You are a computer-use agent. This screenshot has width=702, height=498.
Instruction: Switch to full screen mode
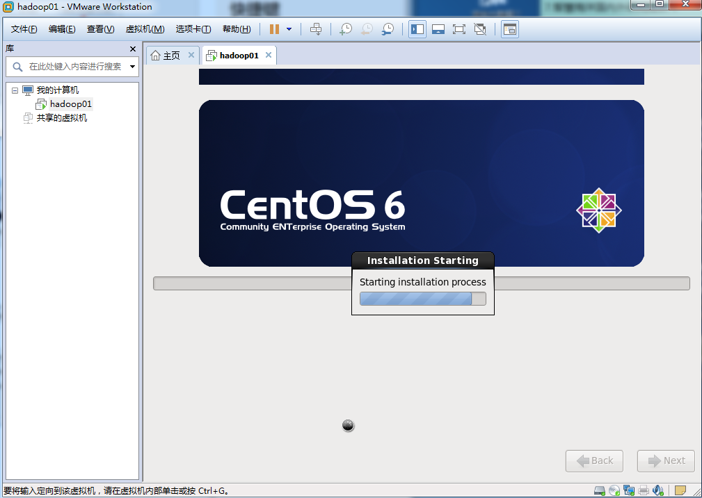click(x=459, y=29)
